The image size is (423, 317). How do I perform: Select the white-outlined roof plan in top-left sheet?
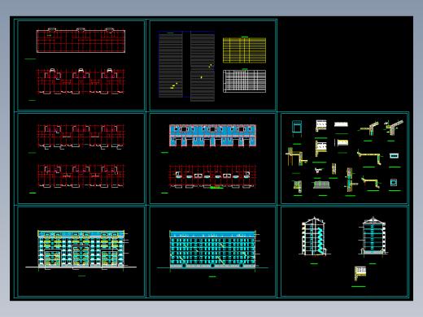tap(81, 41)
